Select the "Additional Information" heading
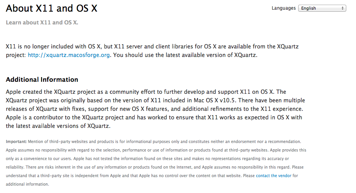 coord(42,80)
